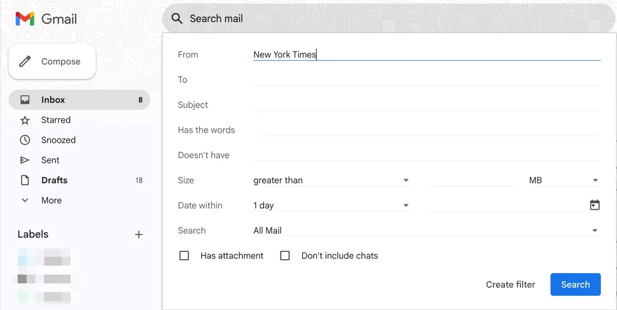
Task: Create a new label with the plus icon
Action: [139, 235]
